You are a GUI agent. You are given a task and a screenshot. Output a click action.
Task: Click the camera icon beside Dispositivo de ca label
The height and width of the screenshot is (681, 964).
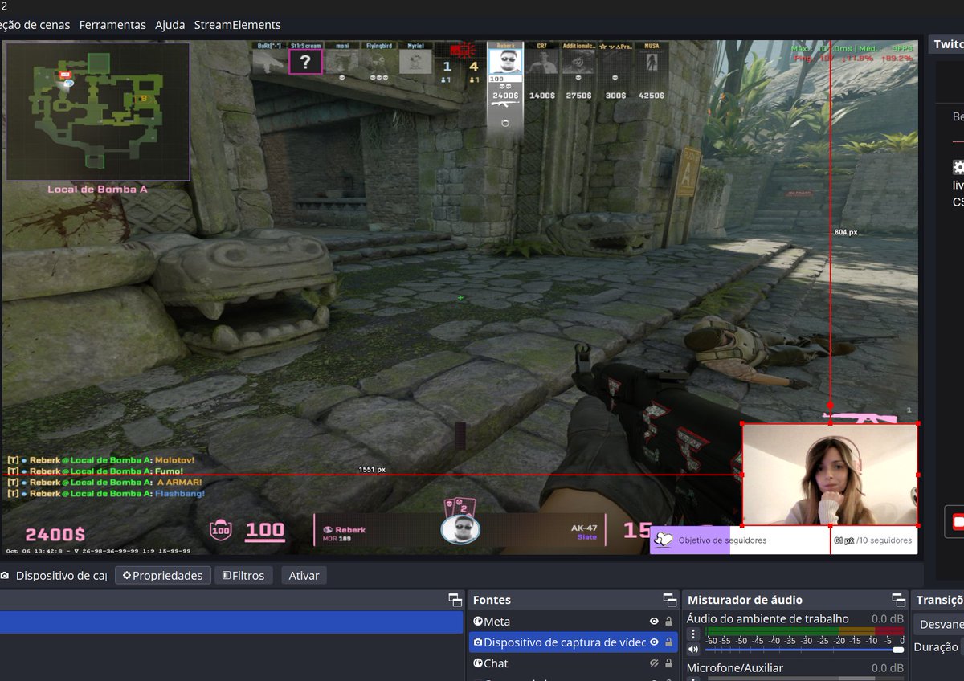click(5, 576)
